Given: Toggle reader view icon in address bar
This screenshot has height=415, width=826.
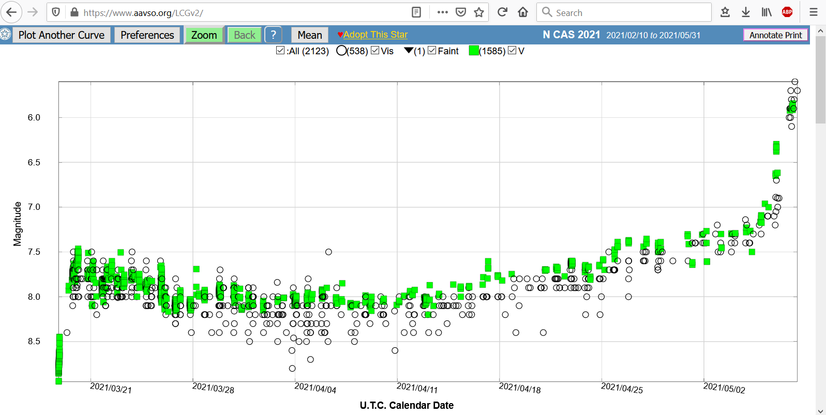Looking at the screenshot, I should coord(416,12).
